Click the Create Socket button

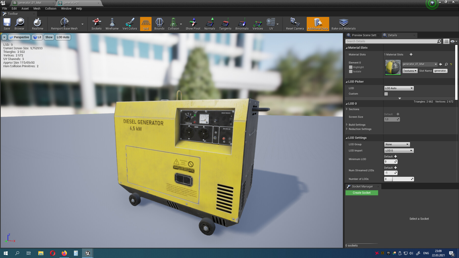[362, 193]
